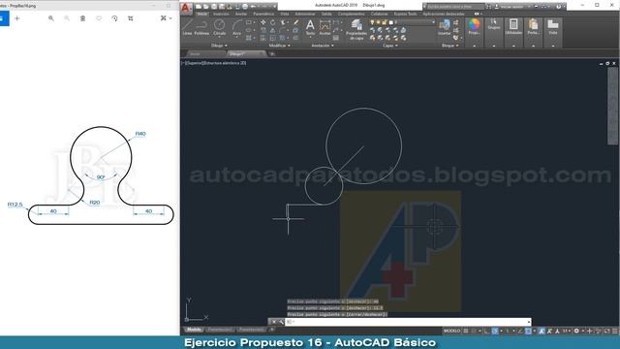Open the AutoCAD application menu
620x349 pixels.
pyautogui.click(x=186, y=8)
